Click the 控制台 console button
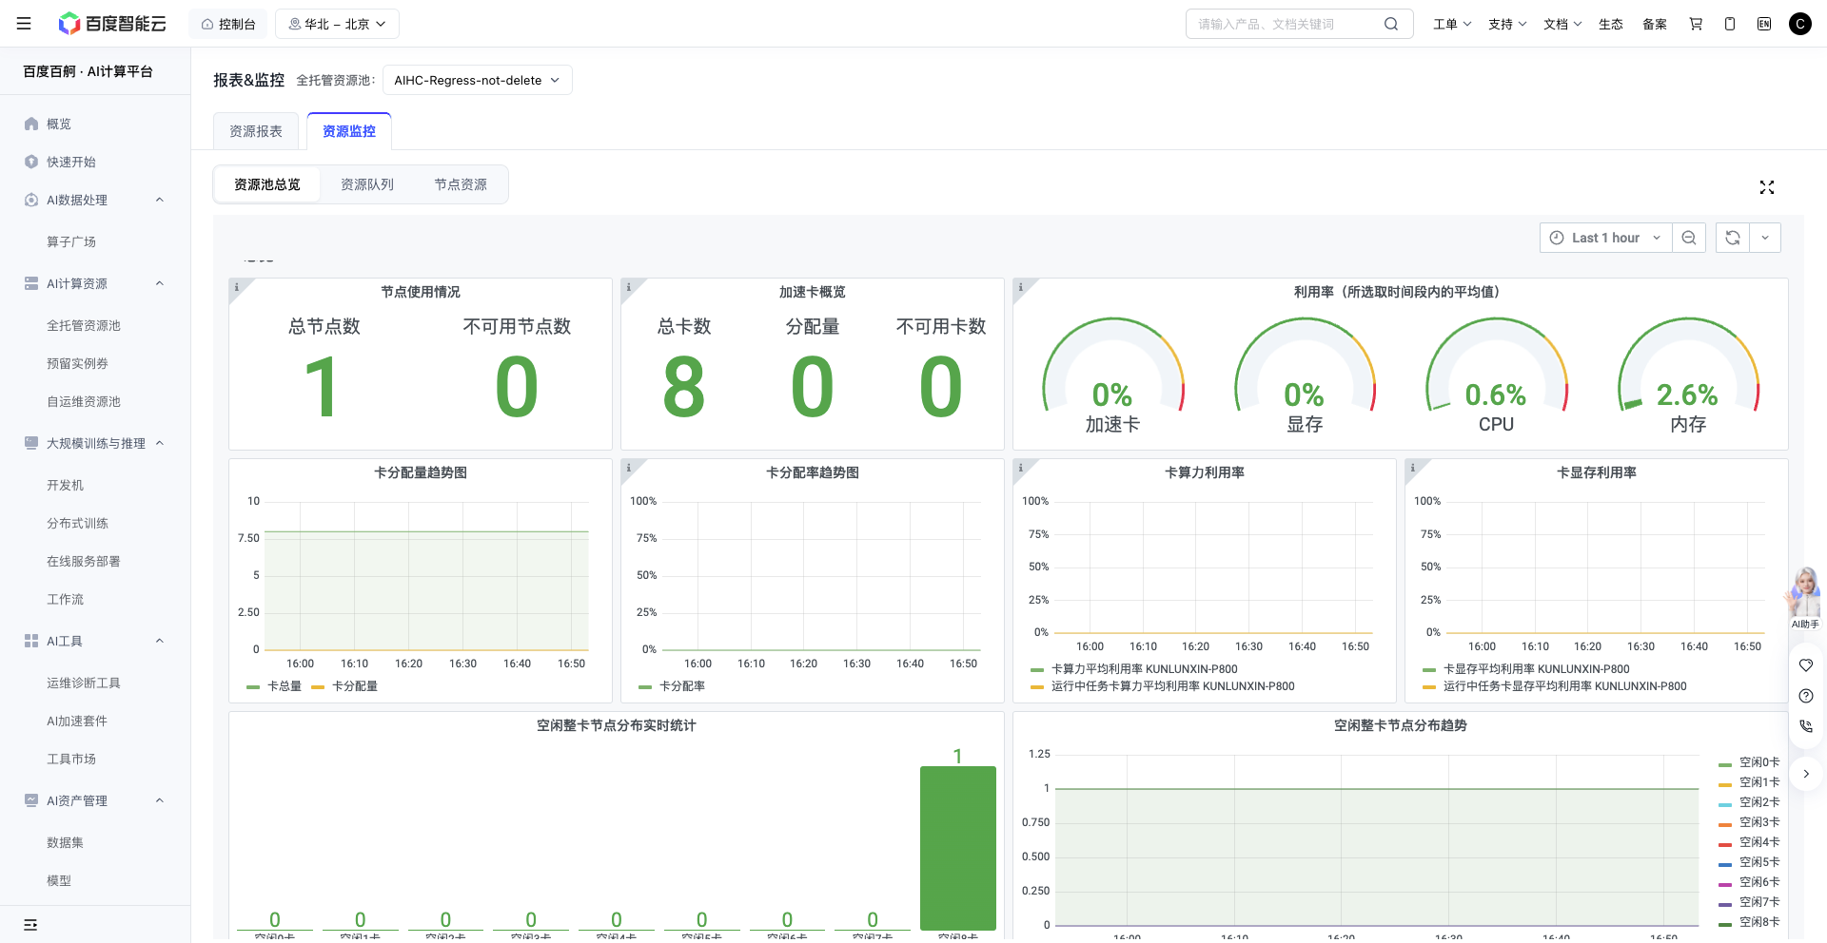The height and width of the screenshot is (943, 1827). pos(228,24)
